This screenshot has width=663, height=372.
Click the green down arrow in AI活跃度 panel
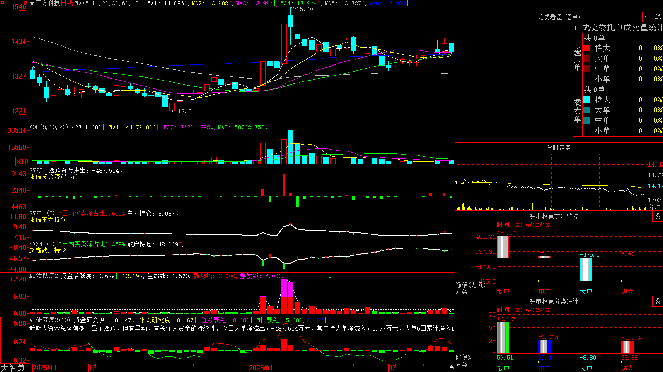pos(330,276)
